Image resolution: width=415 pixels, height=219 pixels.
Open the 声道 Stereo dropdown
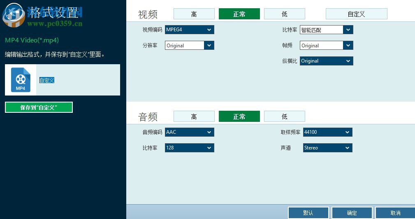tap(328, 148)
